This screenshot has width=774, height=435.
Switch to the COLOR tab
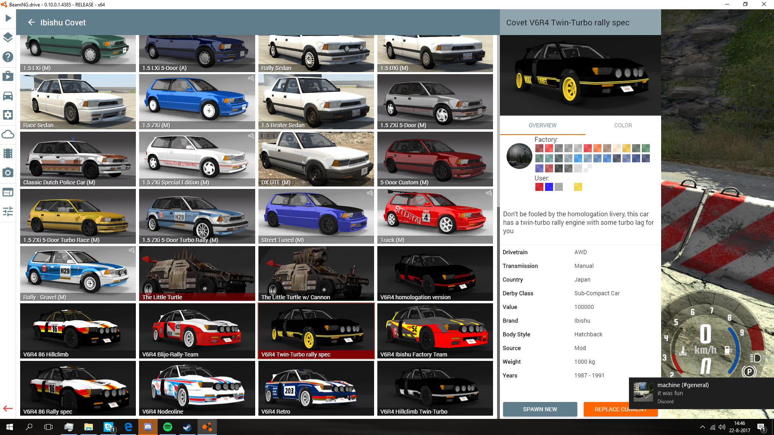(x=623, y=125)
